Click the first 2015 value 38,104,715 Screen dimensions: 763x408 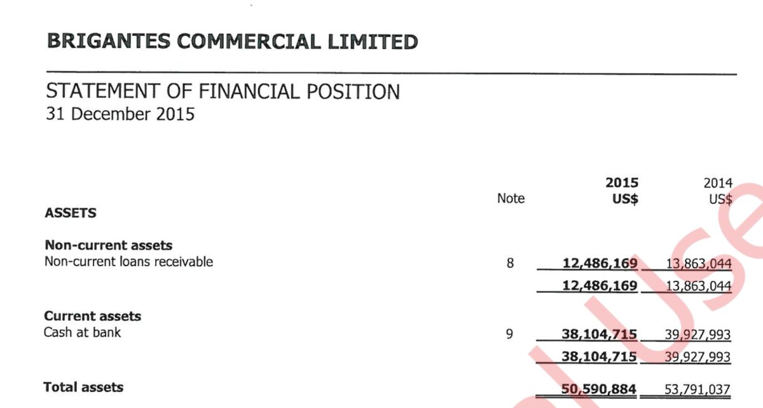tap(600, 334)
